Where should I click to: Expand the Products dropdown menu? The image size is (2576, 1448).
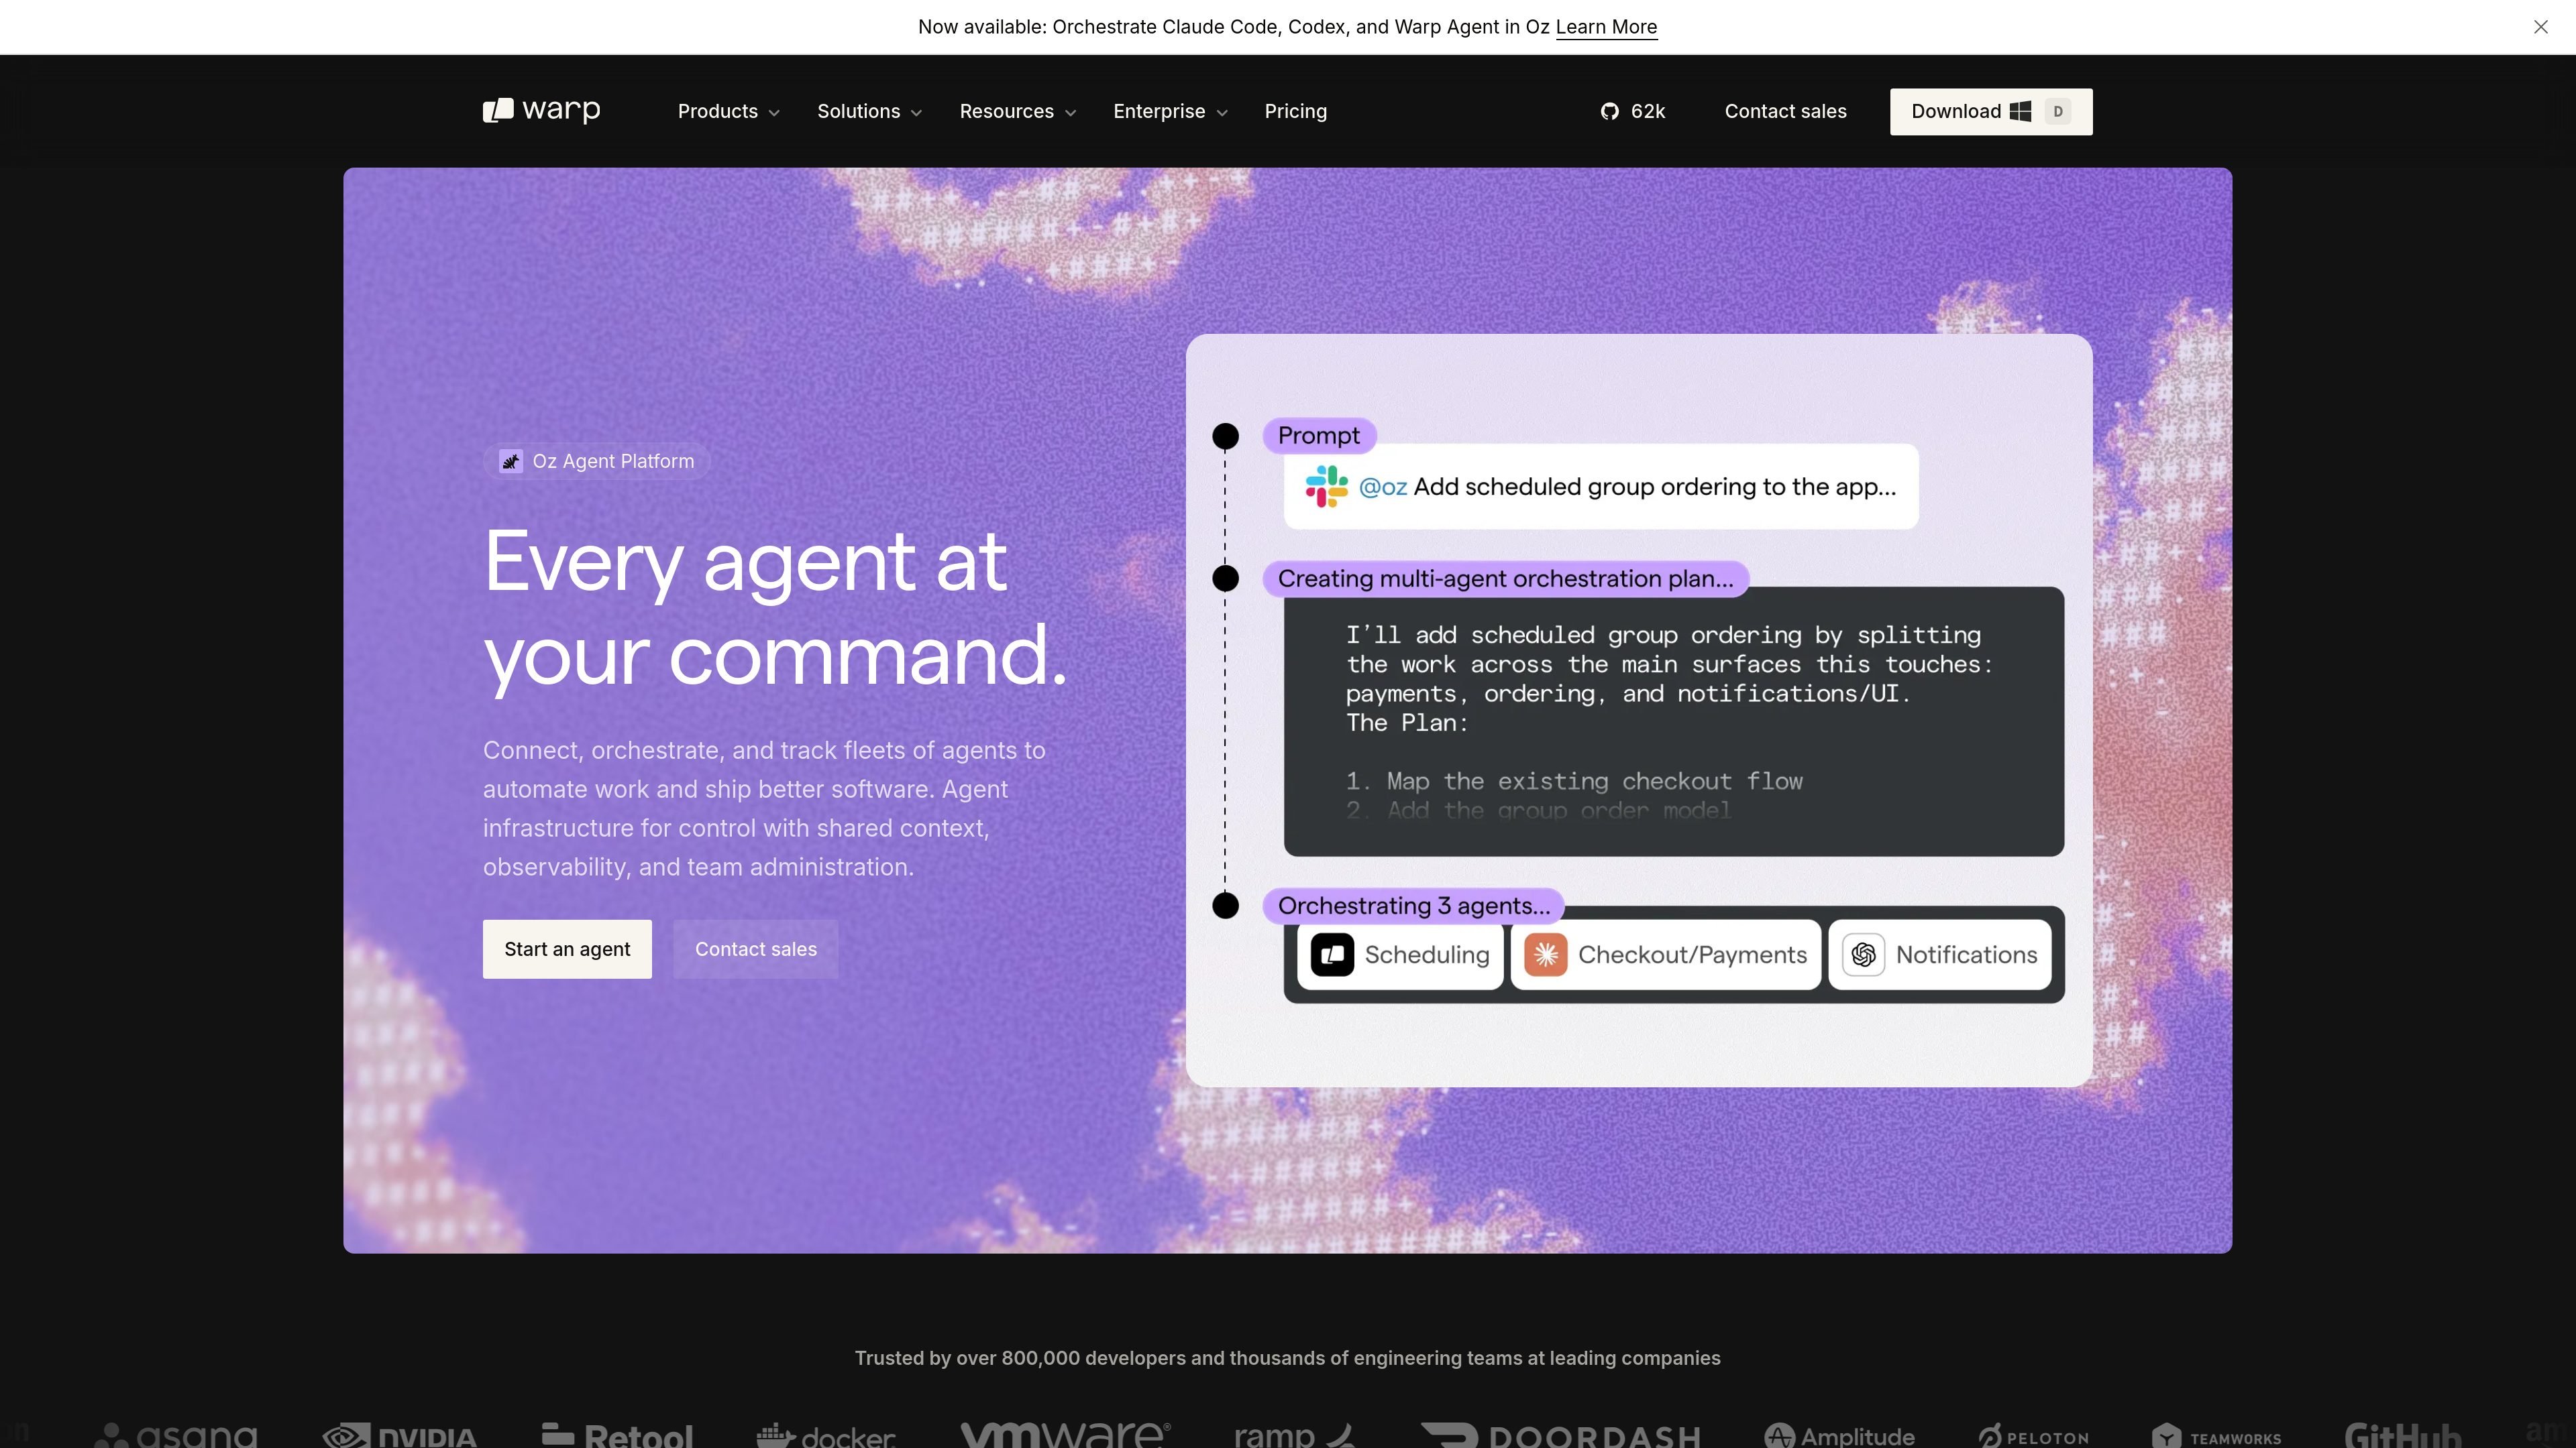[728, 111]
